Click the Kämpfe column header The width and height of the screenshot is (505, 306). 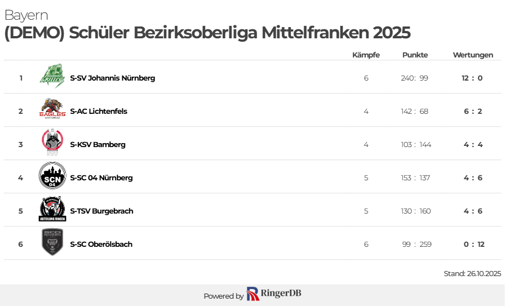(366, 55)
